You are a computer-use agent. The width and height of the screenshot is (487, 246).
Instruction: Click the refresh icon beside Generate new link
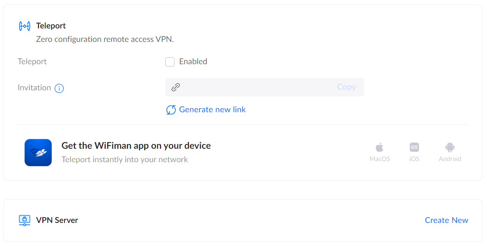171,110
